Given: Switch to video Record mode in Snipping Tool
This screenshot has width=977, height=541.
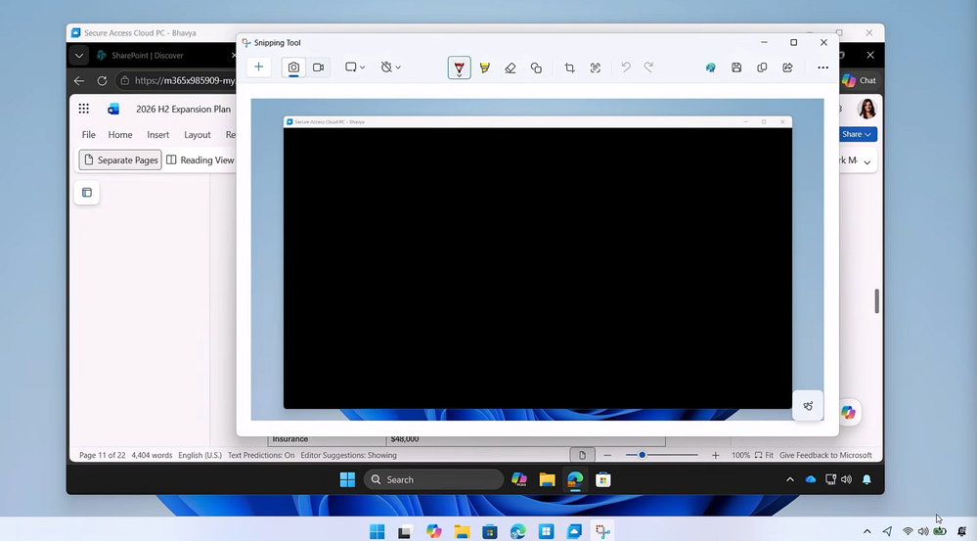Looking at the screenshot, I should pyautogui.click(x=319, y=68).
